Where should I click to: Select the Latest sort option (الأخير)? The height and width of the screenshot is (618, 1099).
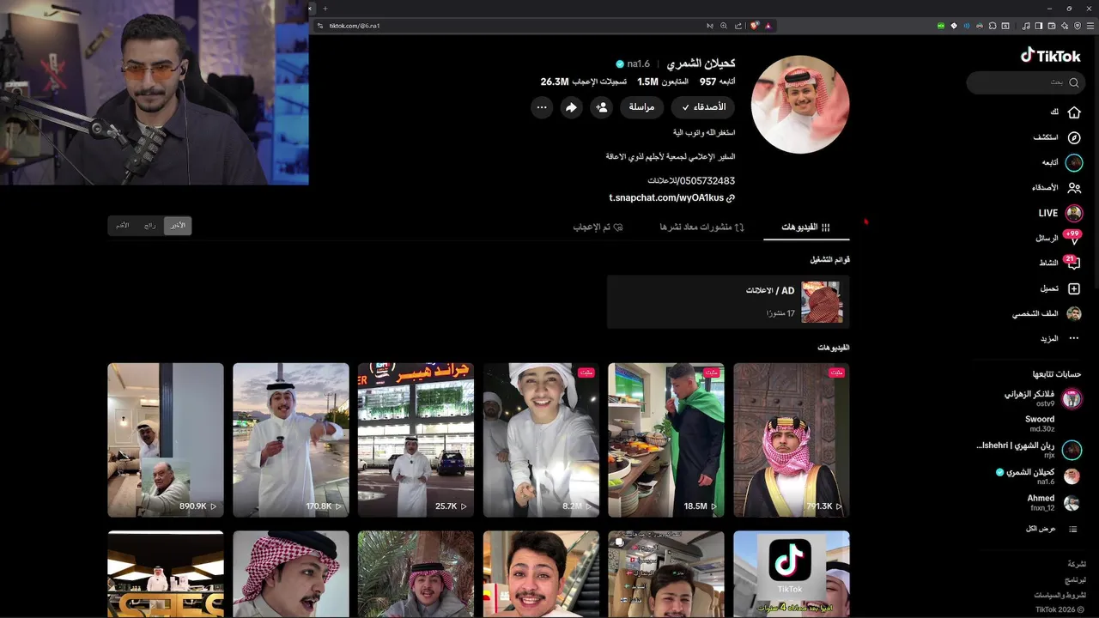coord(177,226)
